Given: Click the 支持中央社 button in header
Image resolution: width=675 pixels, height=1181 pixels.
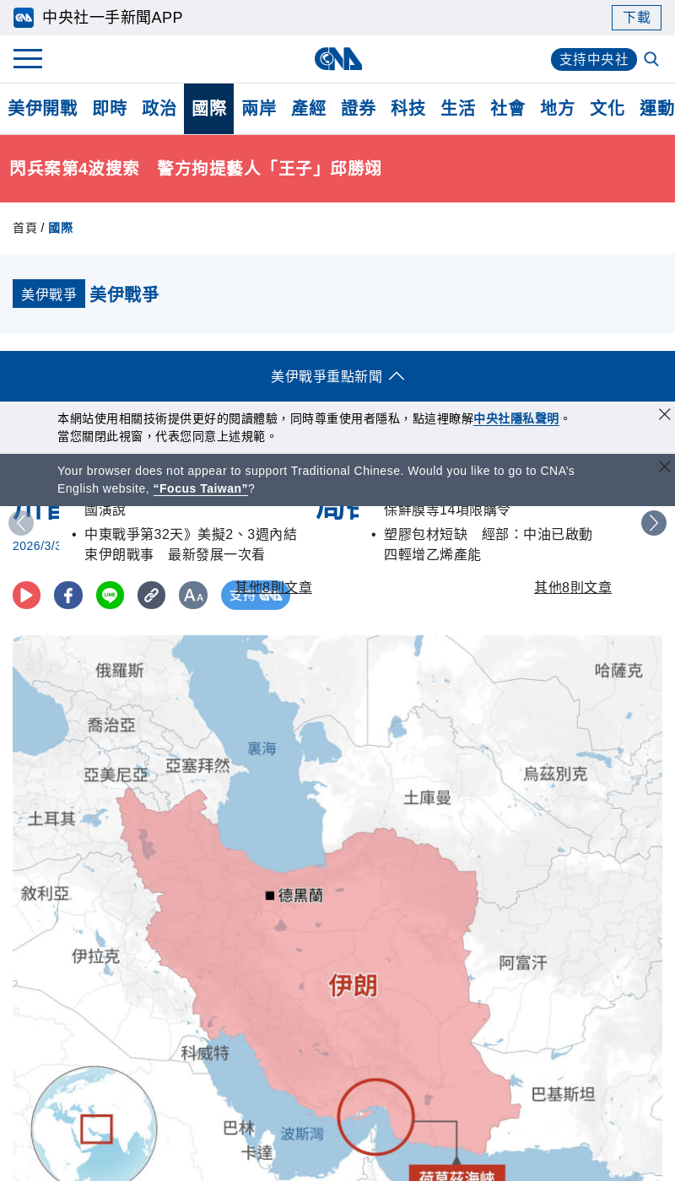Looking at the screenshot, I should pos(593,60).
